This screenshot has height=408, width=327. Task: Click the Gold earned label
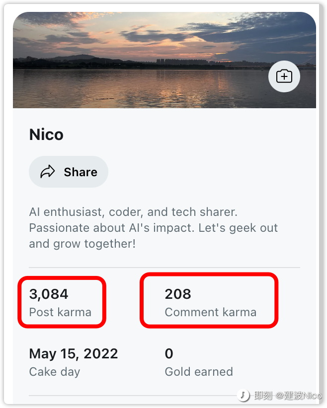click(x=199, y=372)
